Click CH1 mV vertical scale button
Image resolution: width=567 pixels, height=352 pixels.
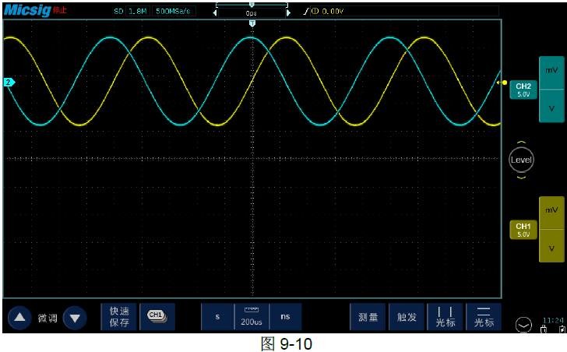(551, 210)
